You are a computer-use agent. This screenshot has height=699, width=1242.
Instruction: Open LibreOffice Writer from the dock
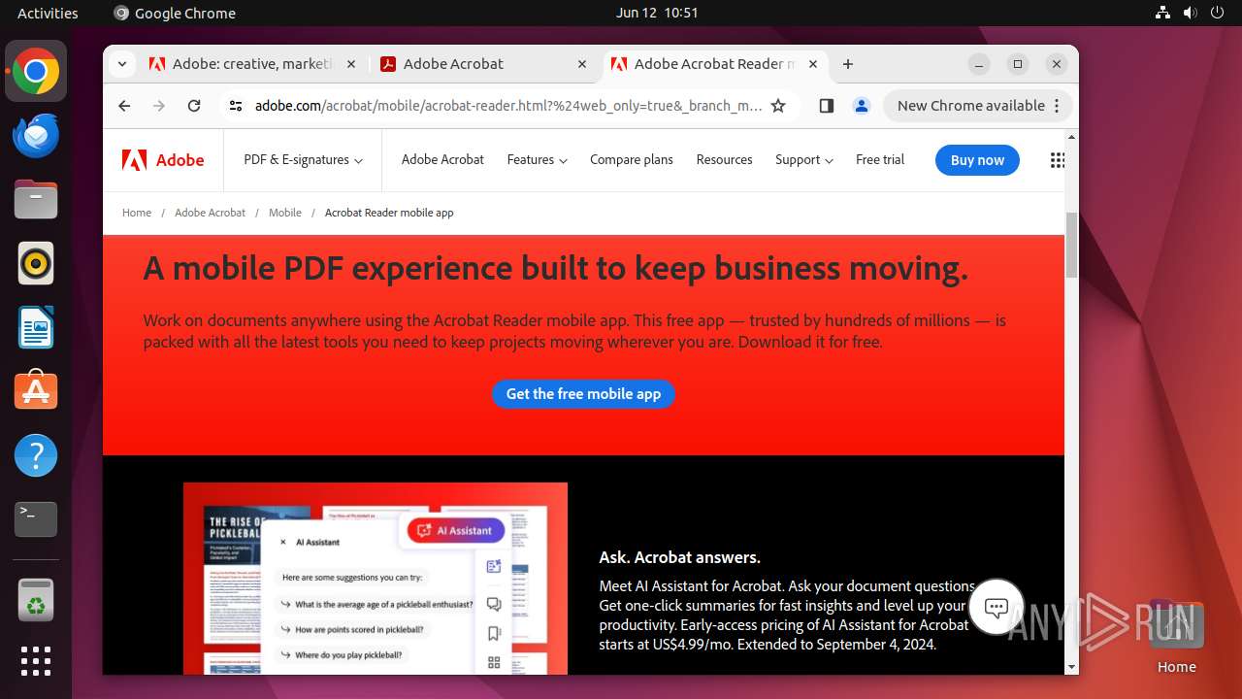[36, 327]
